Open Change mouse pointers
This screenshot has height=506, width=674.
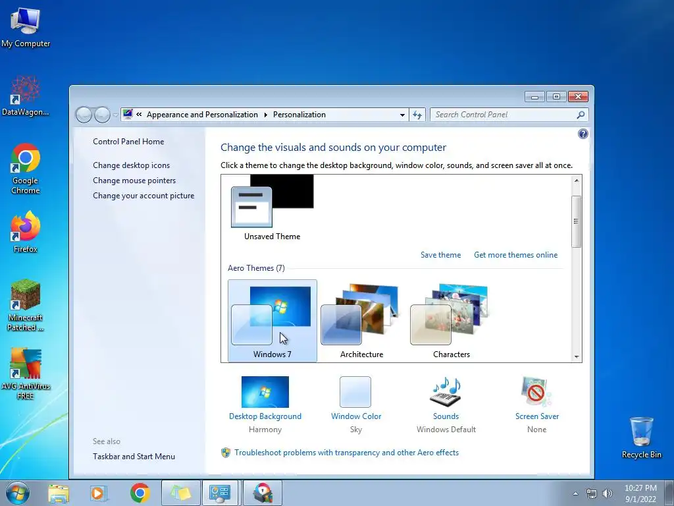[x=134, y=181]
